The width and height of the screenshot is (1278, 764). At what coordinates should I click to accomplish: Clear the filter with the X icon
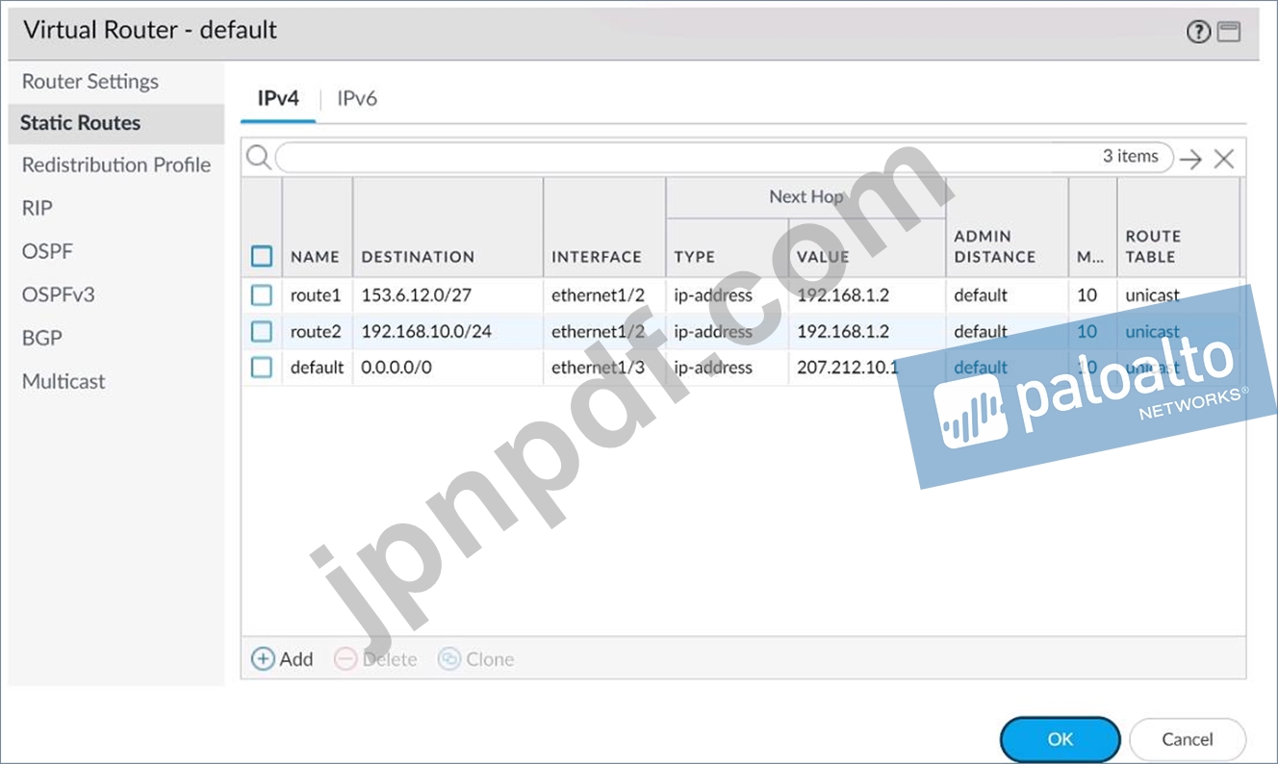click(x=1224, y=160)
